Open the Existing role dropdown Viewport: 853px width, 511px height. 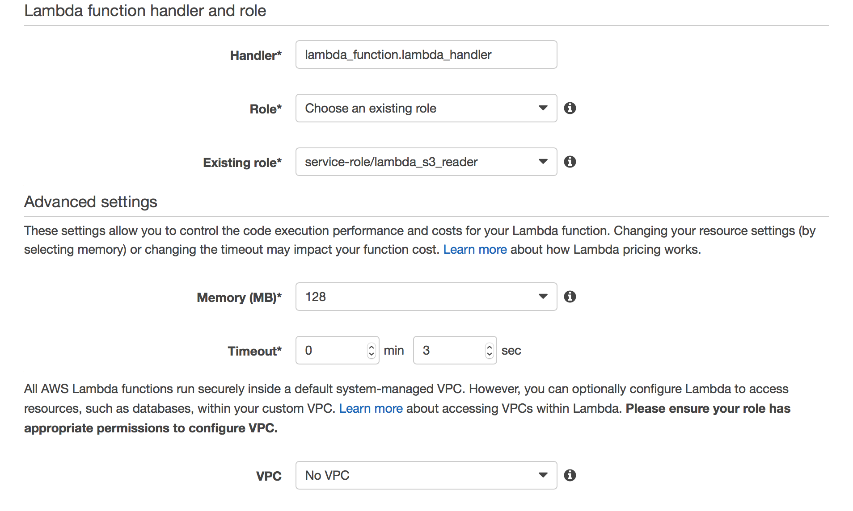click(426, 162)
